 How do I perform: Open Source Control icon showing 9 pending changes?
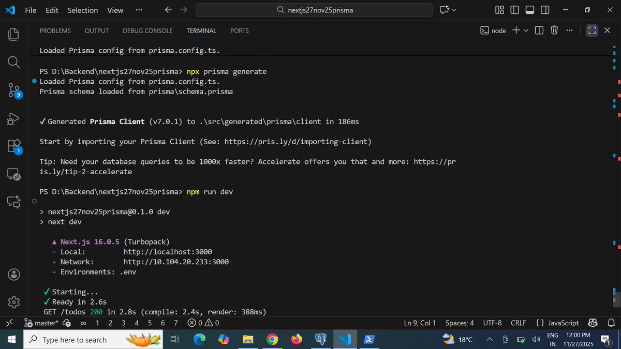click(13, 90)
